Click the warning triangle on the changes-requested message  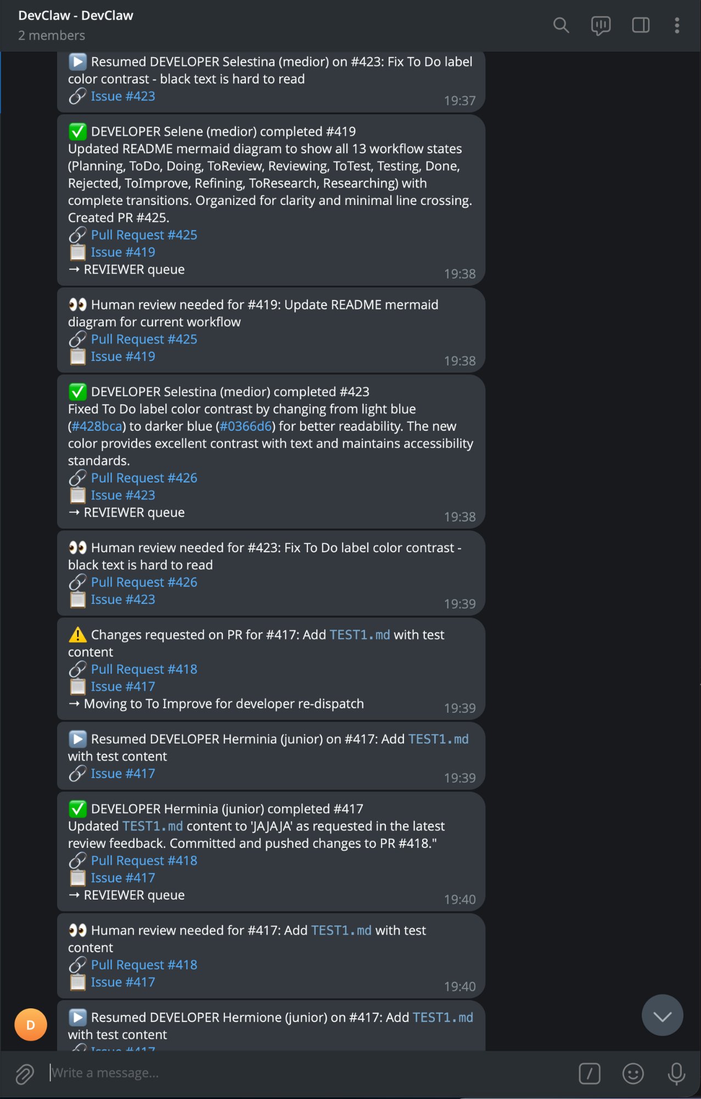click(78, 635)
